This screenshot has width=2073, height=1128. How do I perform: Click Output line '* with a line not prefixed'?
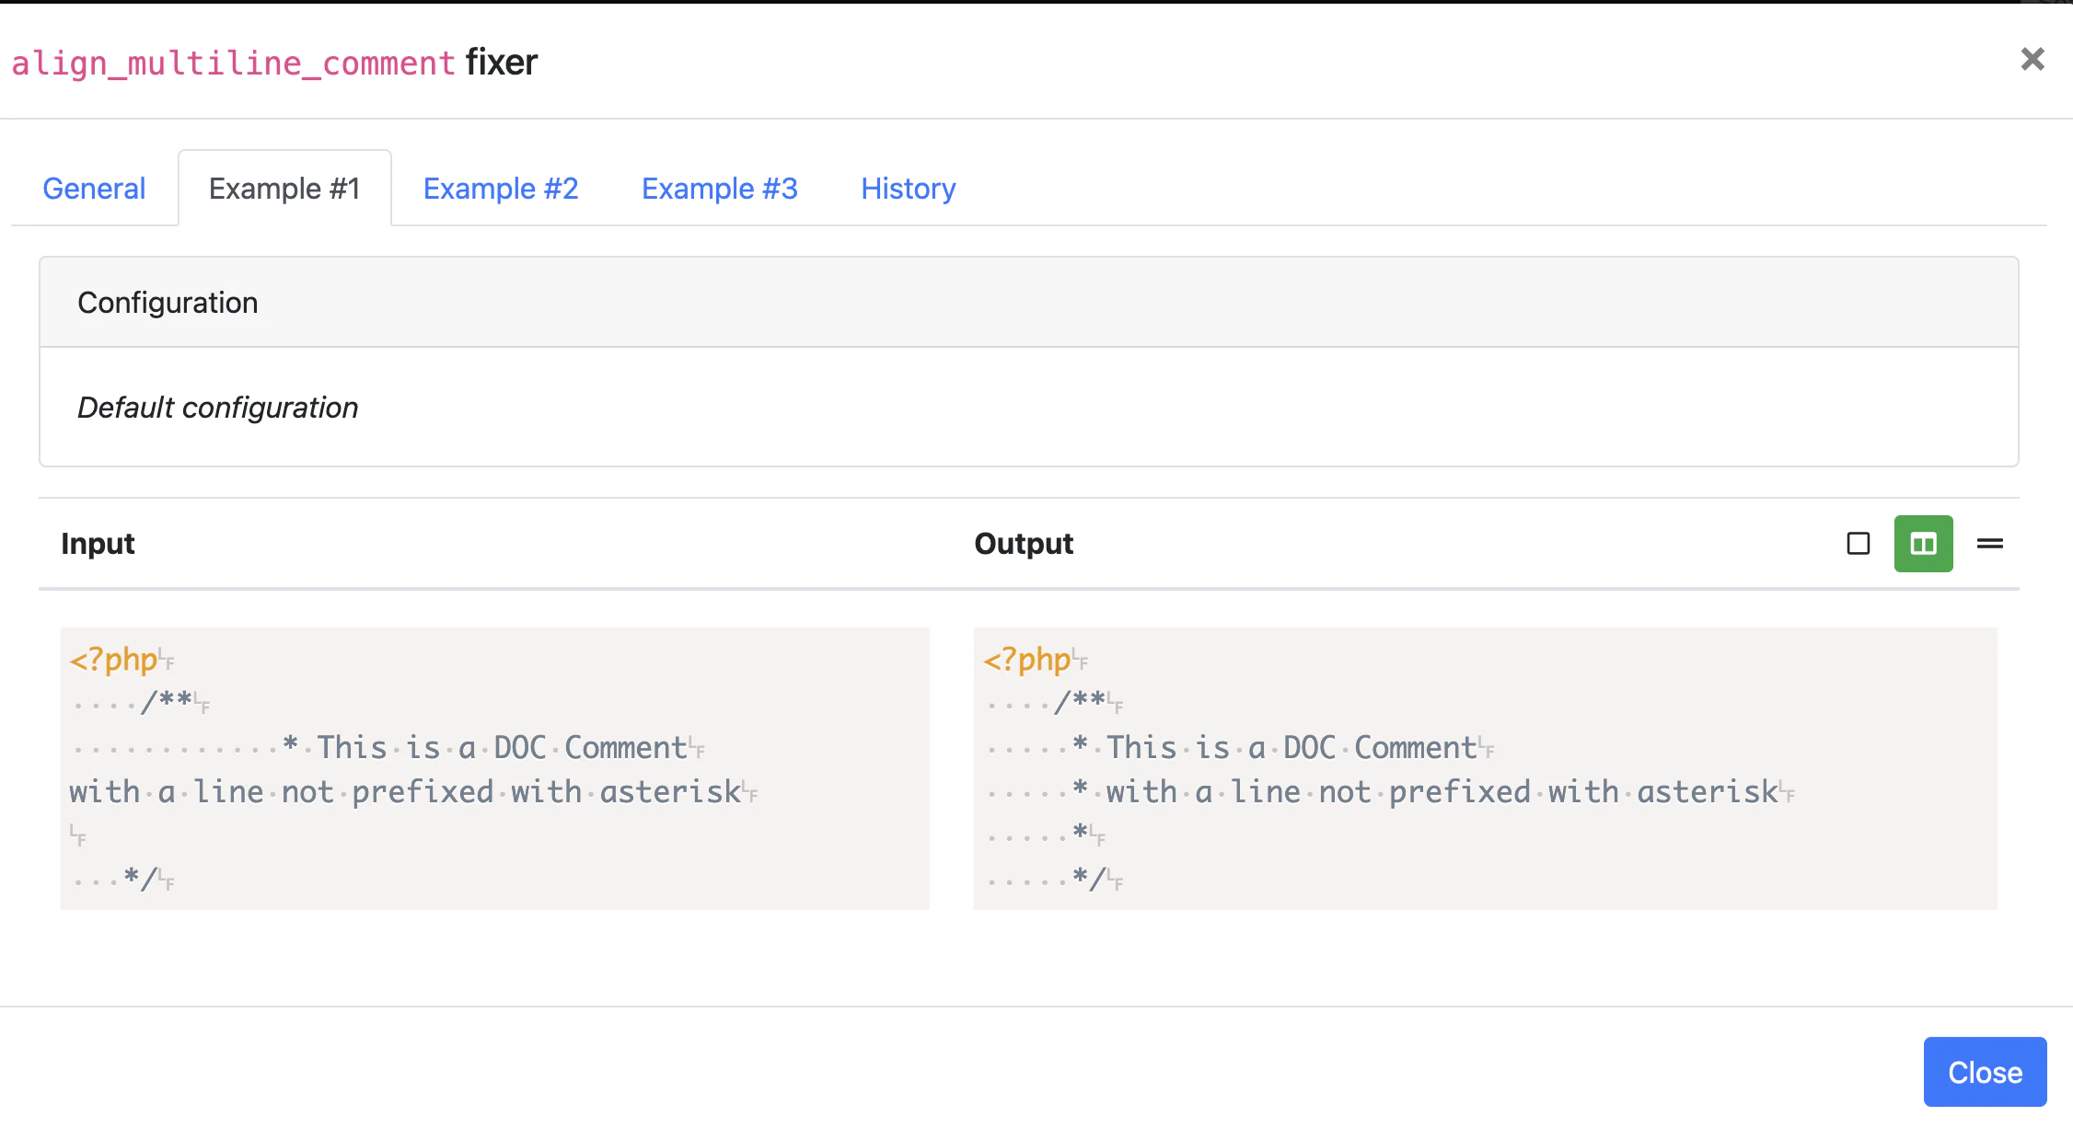click(1390, 791)
